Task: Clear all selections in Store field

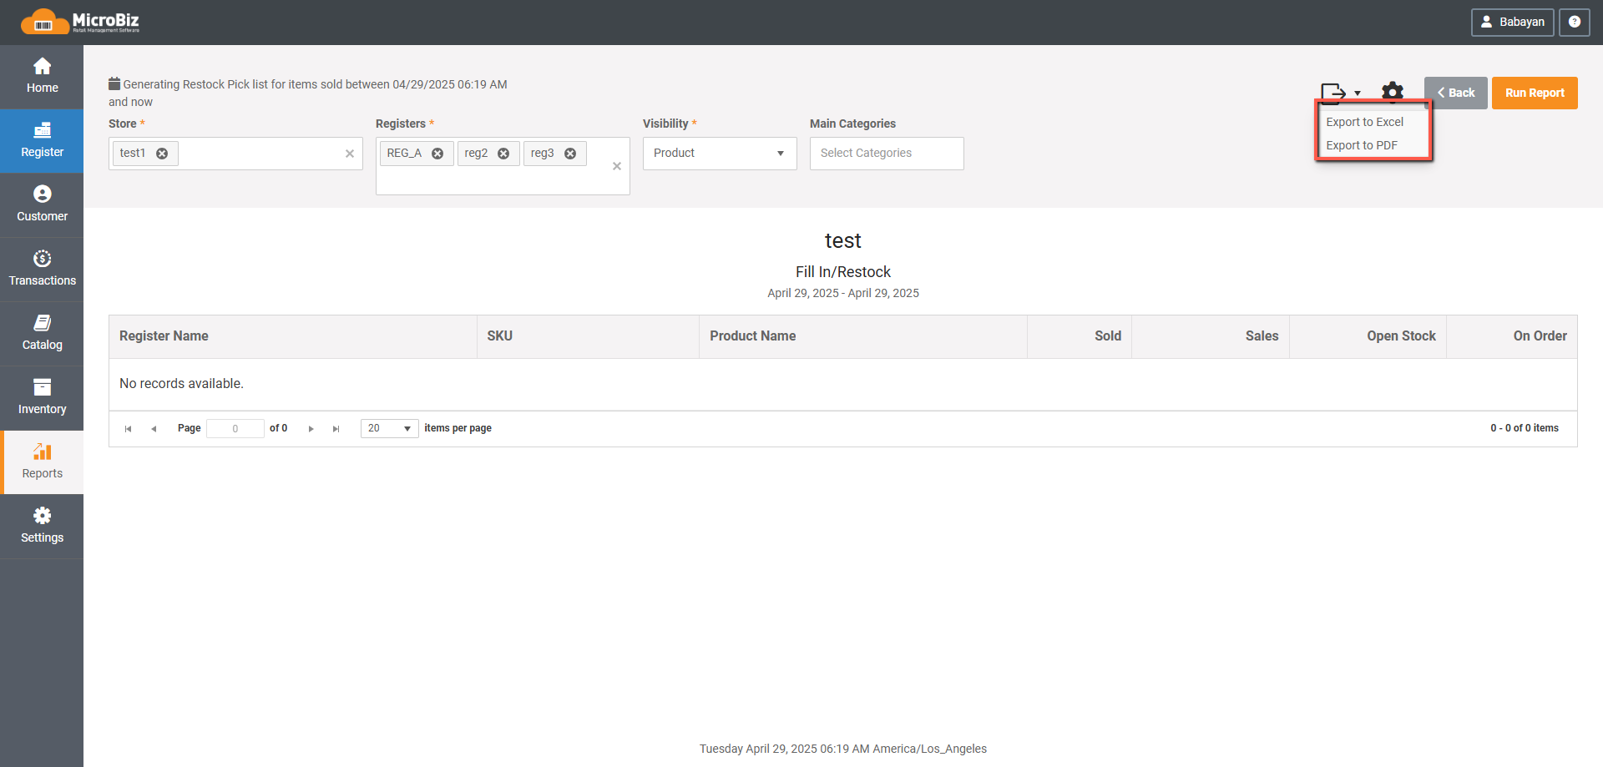Action: [x=350, y=154]
